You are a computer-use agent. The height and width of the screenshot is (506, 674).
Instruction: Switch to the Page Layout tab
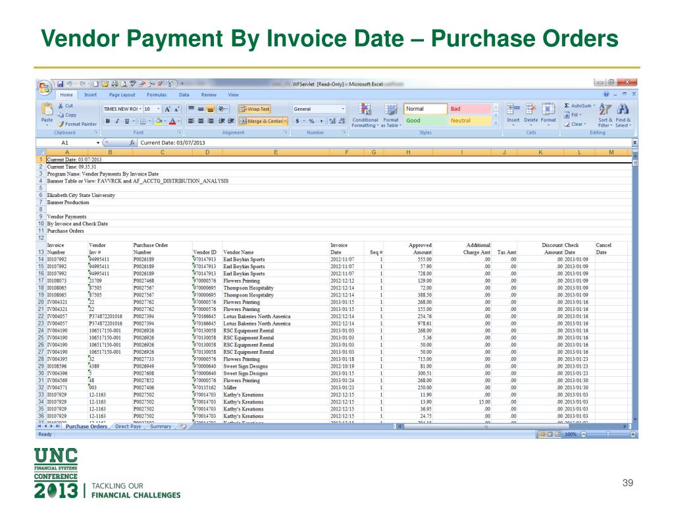[x=122, y=95]
